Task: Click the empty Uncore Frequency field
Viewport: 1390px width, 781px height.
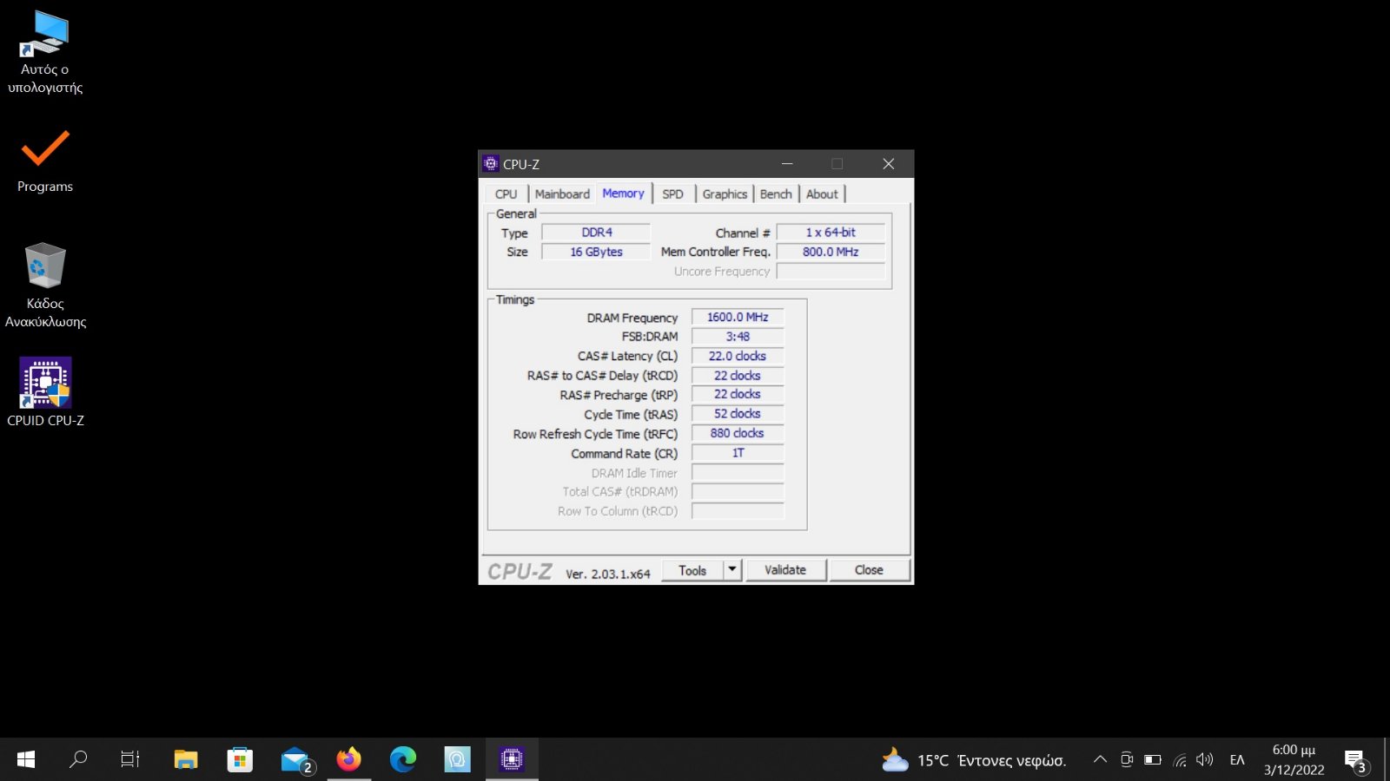Action: click(831, 272)
